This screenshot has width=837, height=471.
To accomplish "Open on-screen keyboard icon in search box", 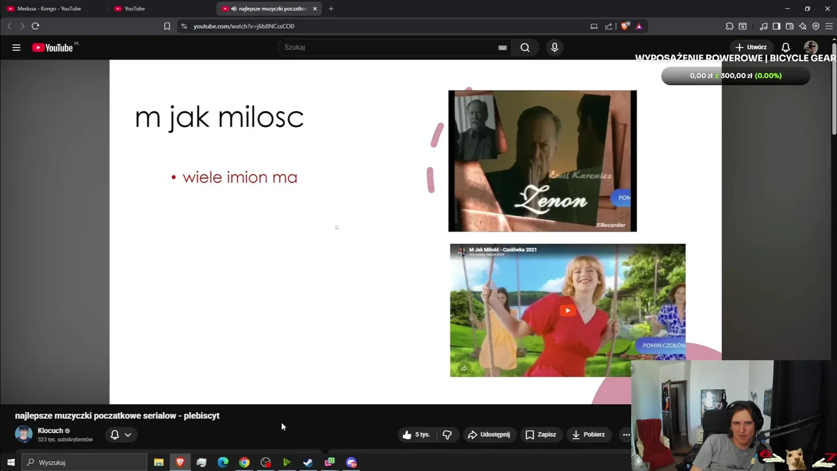I will 502,47.
